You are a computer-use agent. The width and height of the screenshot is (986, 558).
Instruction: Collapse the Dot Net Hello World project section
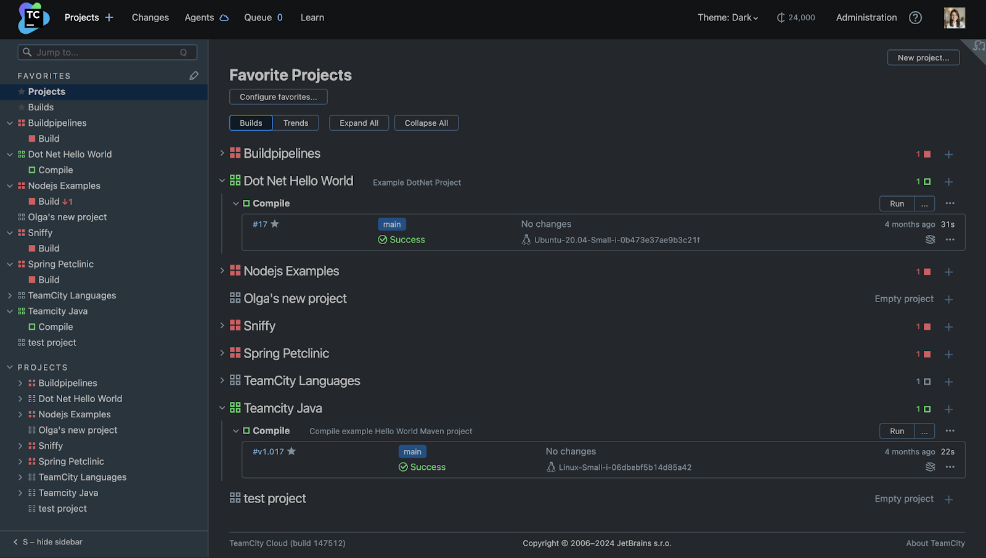point(222,181)
